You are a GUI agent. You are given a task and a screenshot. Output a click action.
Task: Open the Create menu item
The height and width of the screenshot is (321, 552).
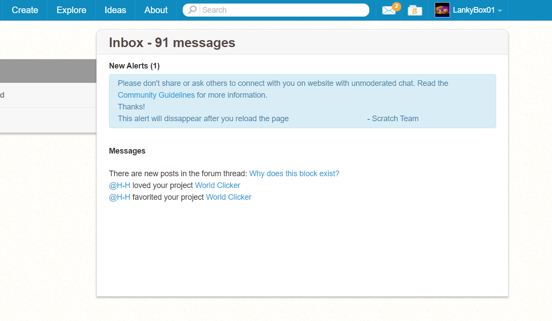(25, 10)
